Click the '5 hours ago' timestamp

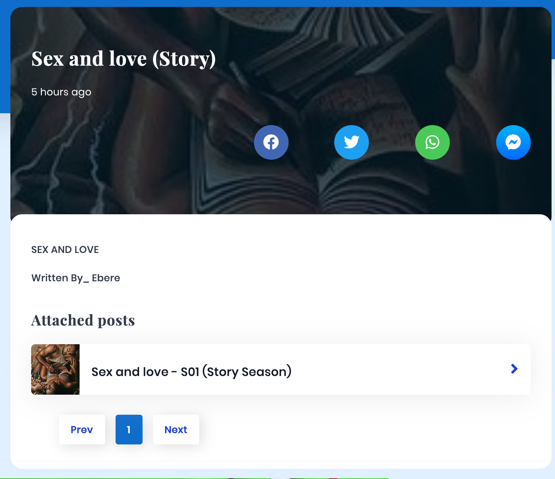[x=61, y=92]
